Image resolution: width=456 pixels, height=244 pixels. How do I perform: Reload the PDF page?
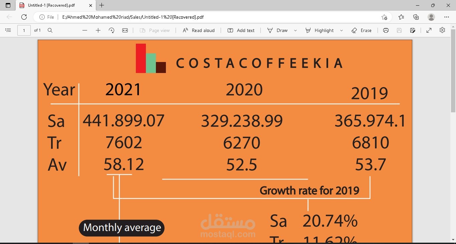24,17
